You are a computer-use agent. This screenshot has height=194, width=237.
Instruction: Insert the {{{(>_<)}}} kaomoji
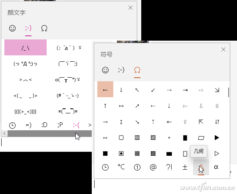click(26, 112)
